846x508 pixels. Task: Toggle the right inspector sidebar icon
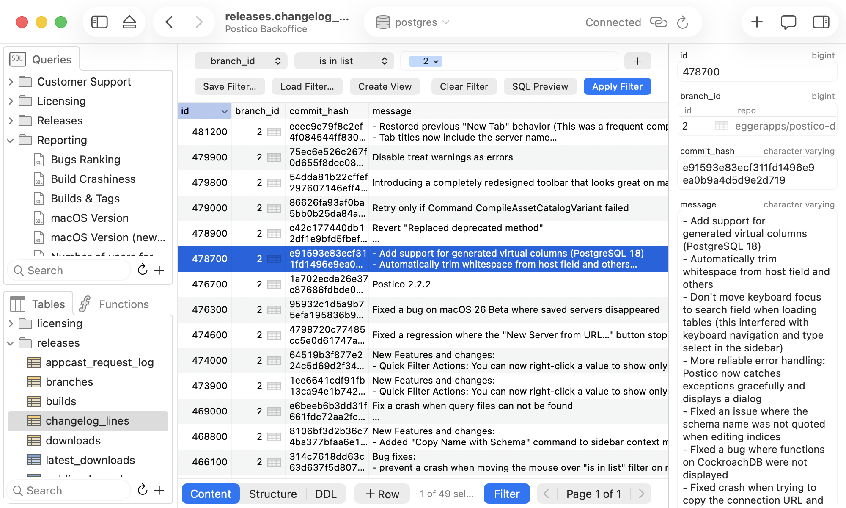click(821, 22)
